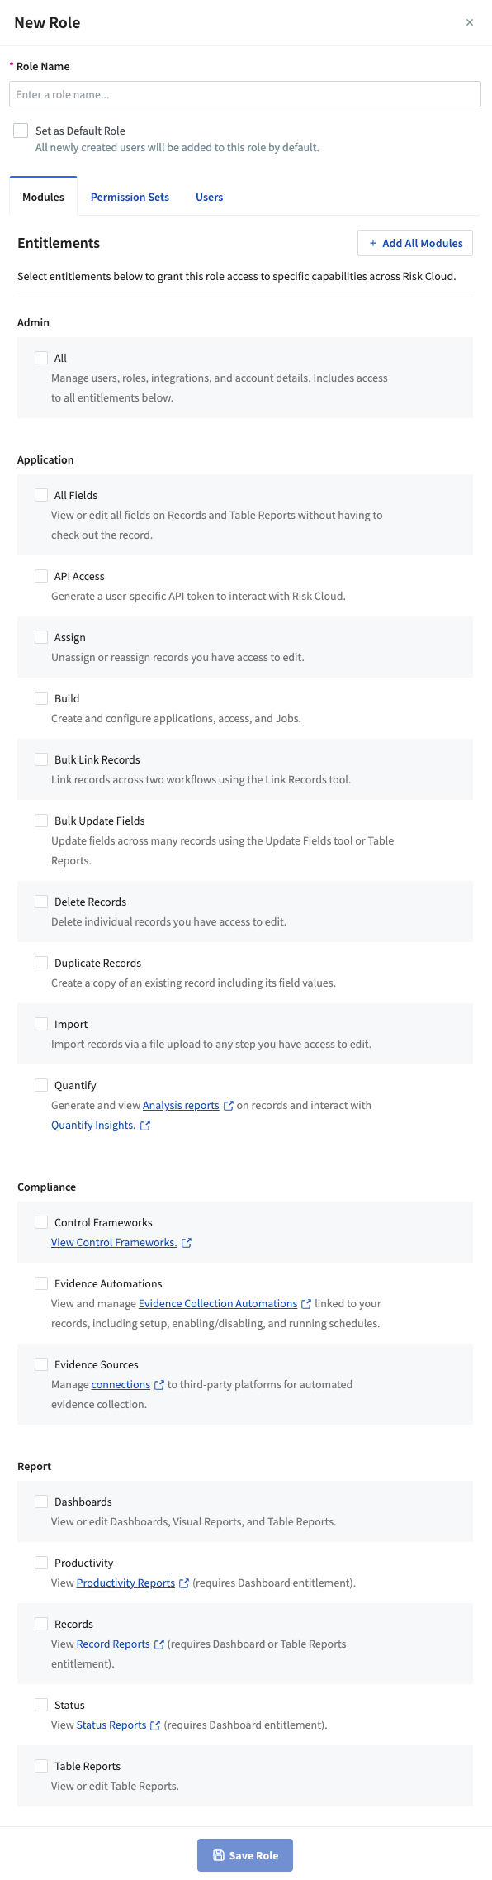Viewport: 492px width, 1880px height.
Task: Click the Add All Modules button
Action: coord(415,243)
